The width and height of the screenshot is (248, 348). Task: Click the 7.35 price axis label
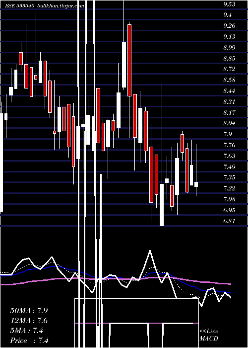(x=229, y=177)
